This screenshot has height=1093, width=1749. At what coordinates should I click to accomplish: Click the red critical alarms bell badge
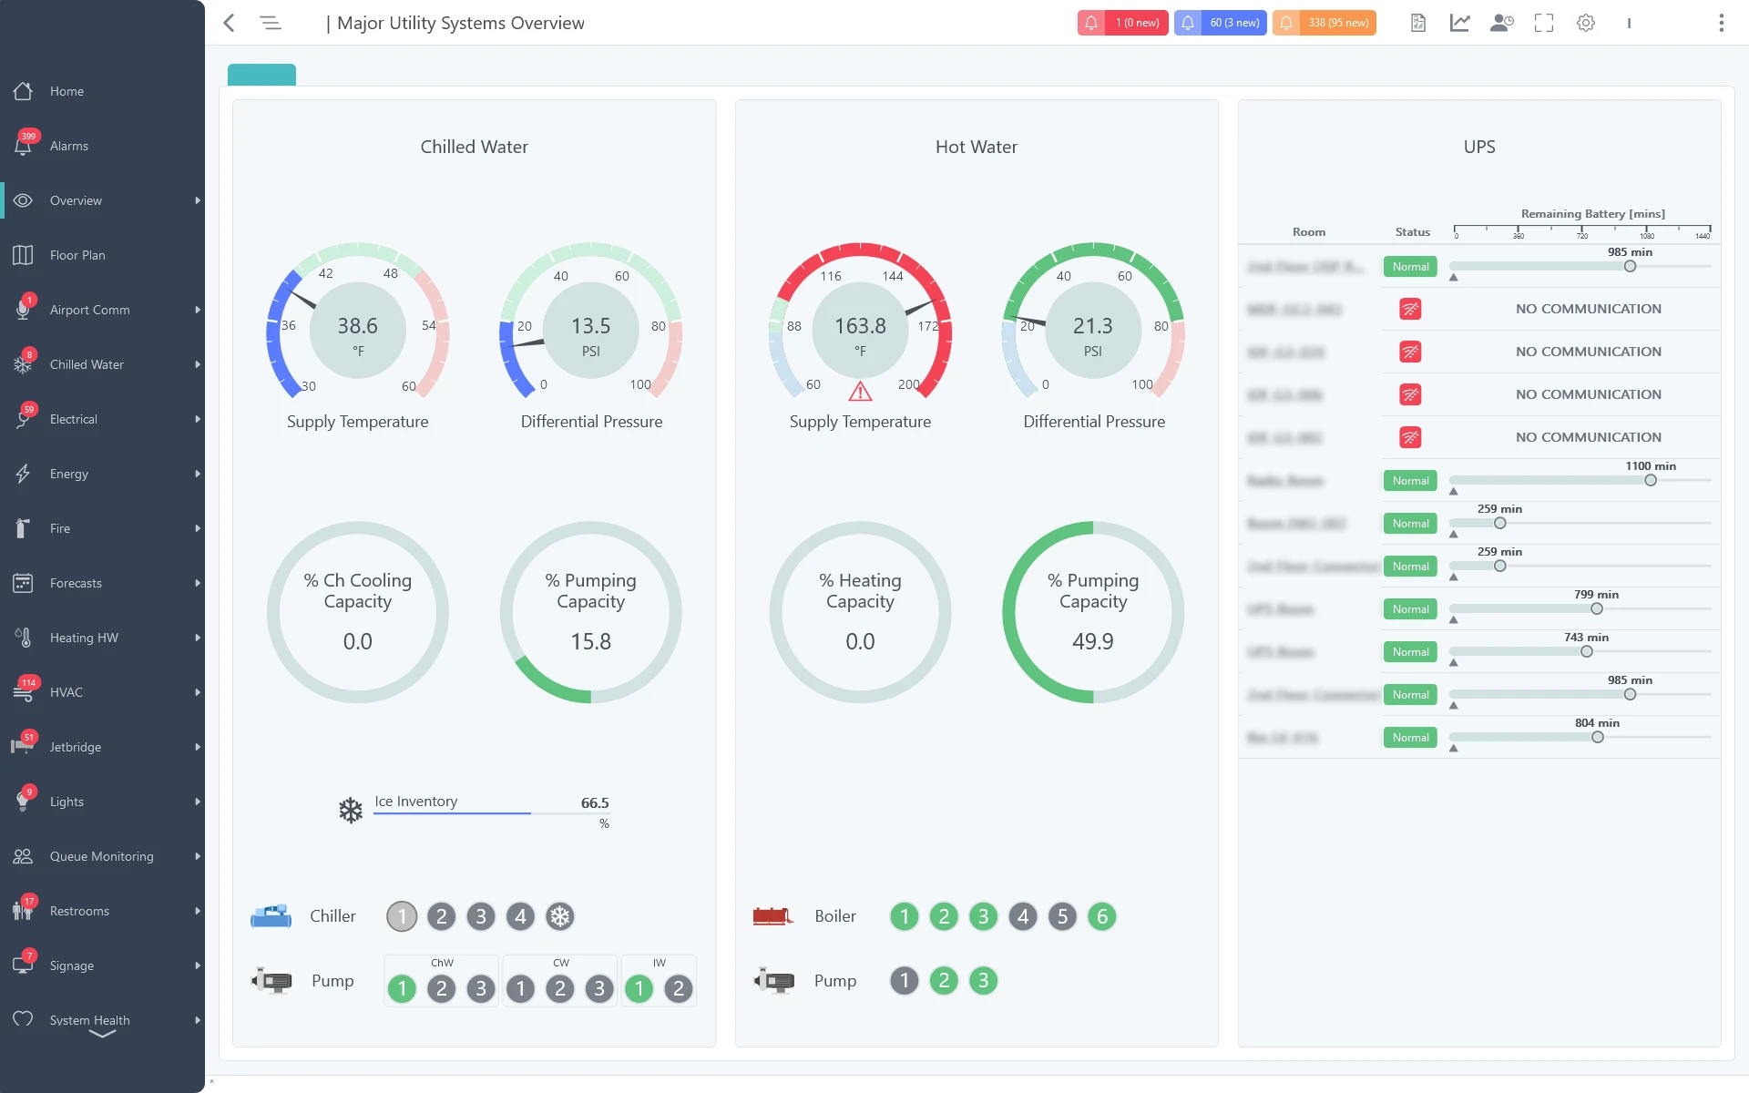click(x=1122, y=23)
